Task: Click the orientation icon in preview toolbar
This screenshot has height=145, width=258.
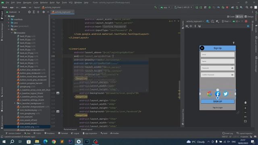Action: point(212,21)
